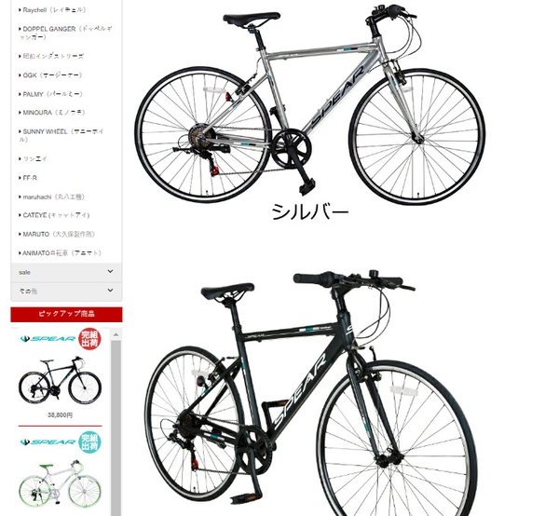Open the DOPPEL GANGER brand link
559x516 pixels.
(x=65, y=34)
